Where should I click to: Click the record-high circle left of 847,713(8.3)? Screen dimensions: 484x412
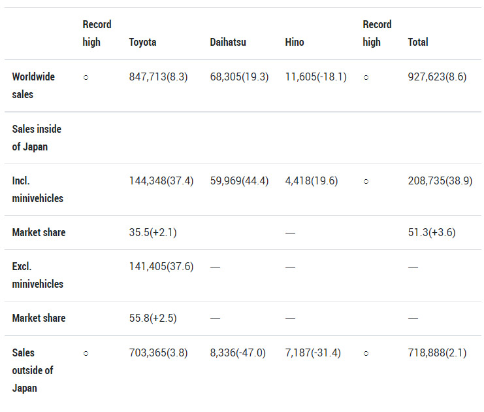click(x=86, y=77)
